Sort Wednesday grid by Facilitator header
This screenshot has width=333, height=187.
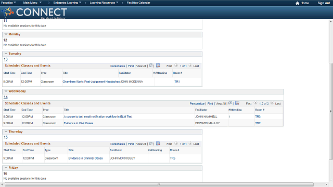click(x=201, y=110)
